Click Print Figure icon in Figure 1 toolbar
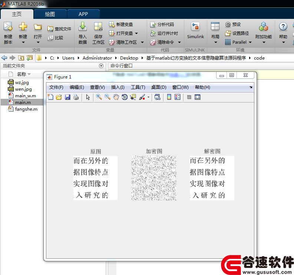294x275 pixels. 76,97
